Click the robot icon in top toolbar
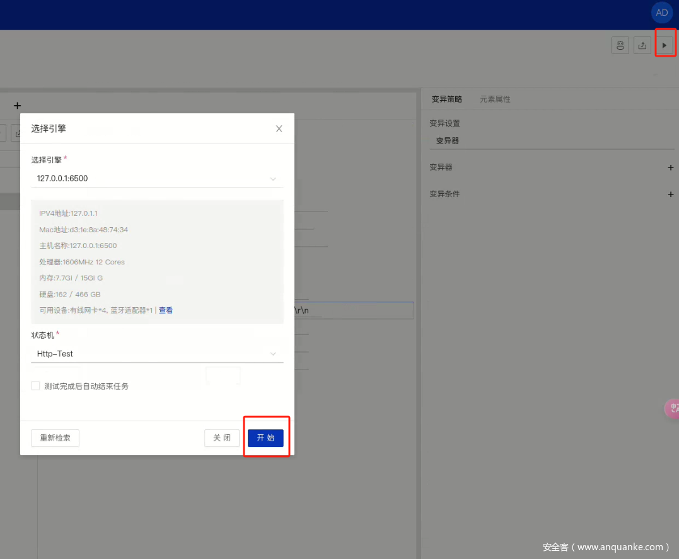679x559 pixels. tap(620, 45)
